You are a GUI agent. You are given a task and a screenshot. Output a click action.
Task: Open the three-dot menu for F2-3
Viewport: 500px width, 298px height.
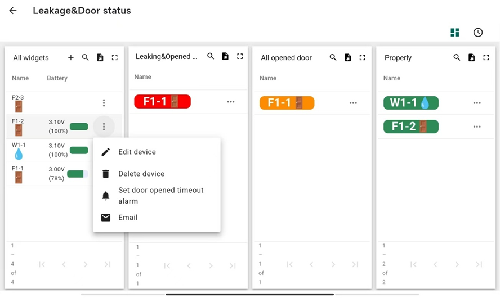[104, 103]
